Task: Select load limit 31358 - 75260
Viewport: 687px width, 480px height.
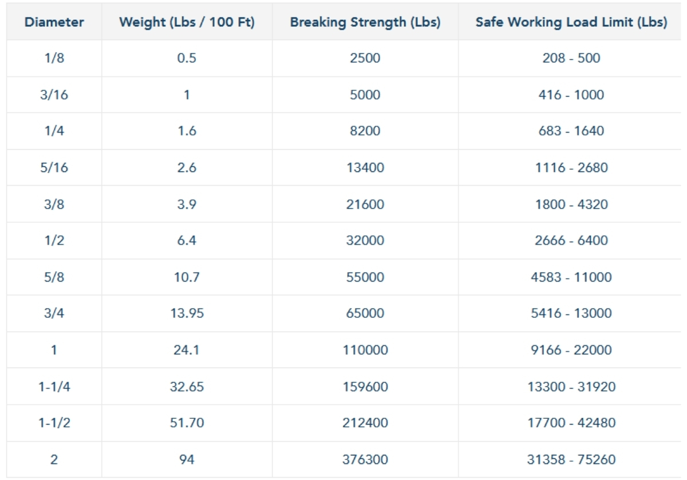Action: coord(571,459)
